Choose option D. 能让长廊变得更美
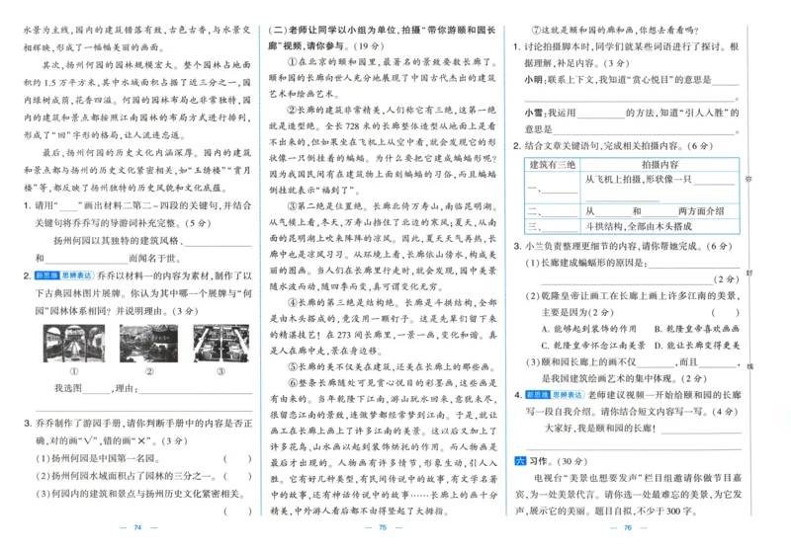Viewport: 791px width, 551px height. [x=697, y=346]
